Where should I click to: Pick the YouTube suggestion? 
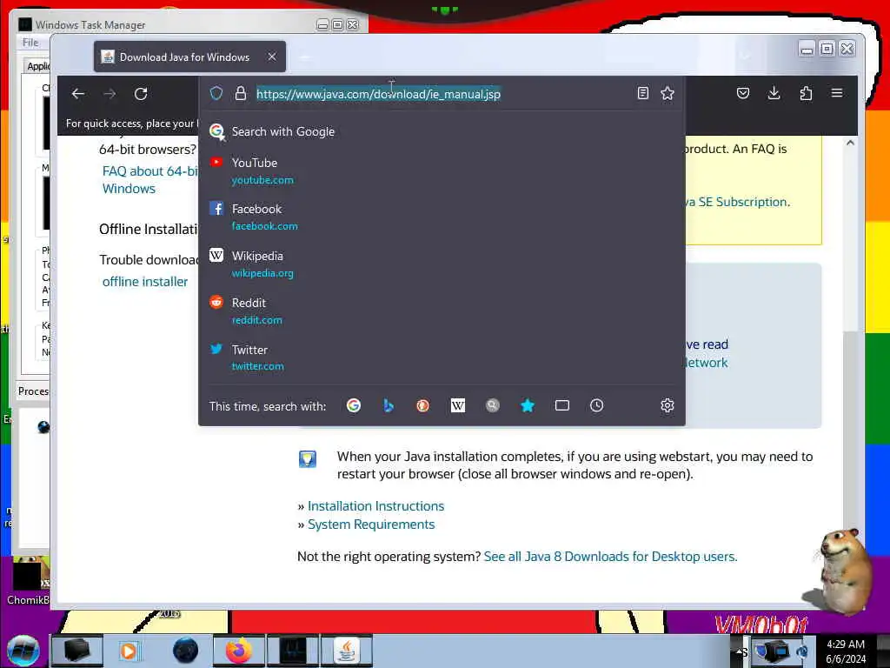point(442,170)
